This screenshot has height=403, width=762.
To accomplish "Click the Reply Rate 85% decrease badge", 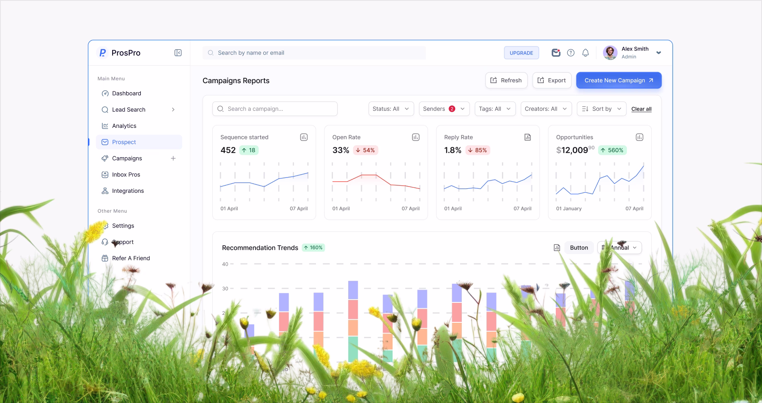I will pos(478,150).
